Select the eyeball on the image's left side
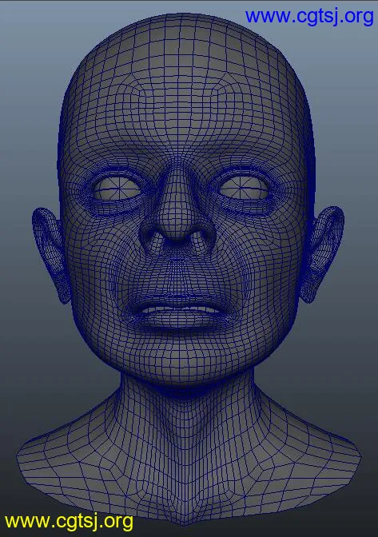This screenshot has height=537, width=378. 117,189
